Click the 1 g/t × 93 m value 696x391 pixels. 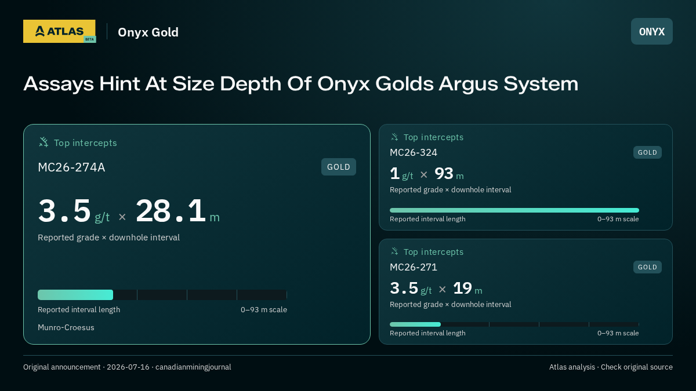[427, 173]
